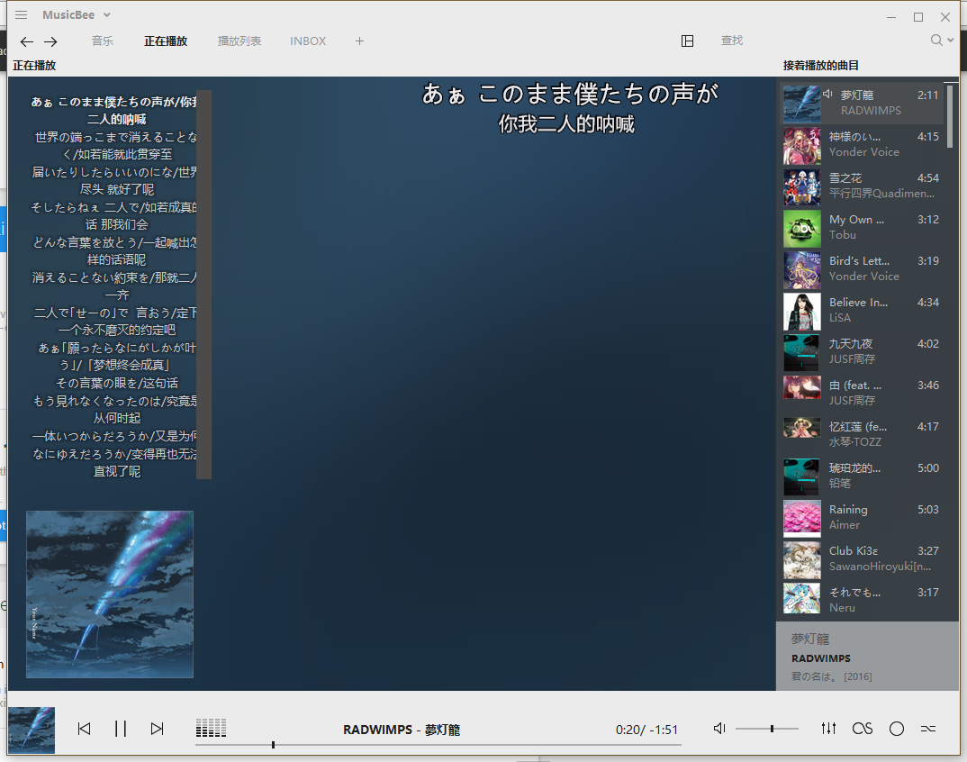Image resolution: width=967 pixels, height=762 pixels.
Task: Select 九天九夜 track in queue
Action: click(862, 351)
